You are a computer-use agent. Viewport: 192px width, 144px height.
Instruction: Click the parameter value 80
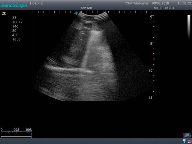tap(14, 31)
